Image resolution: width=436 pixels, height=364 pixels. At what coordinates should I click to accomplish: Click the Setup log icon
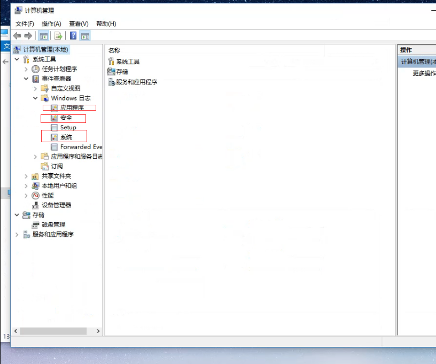coord(54,127)
